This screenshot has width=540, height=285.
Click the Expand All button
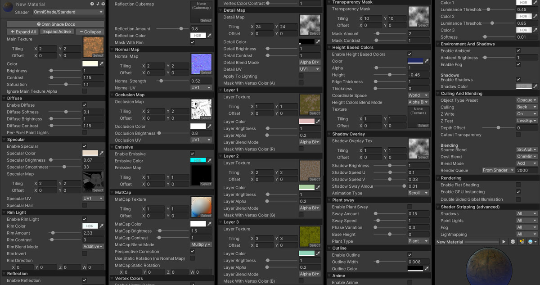pyautogui.click(x=23, y=32)
